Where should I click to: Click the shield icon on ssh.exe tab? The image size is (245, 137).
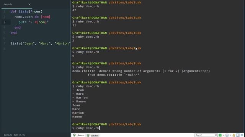coord(88,135)
